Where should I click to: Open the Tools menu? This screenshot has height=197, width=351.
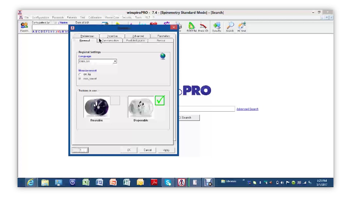(138, 18)
